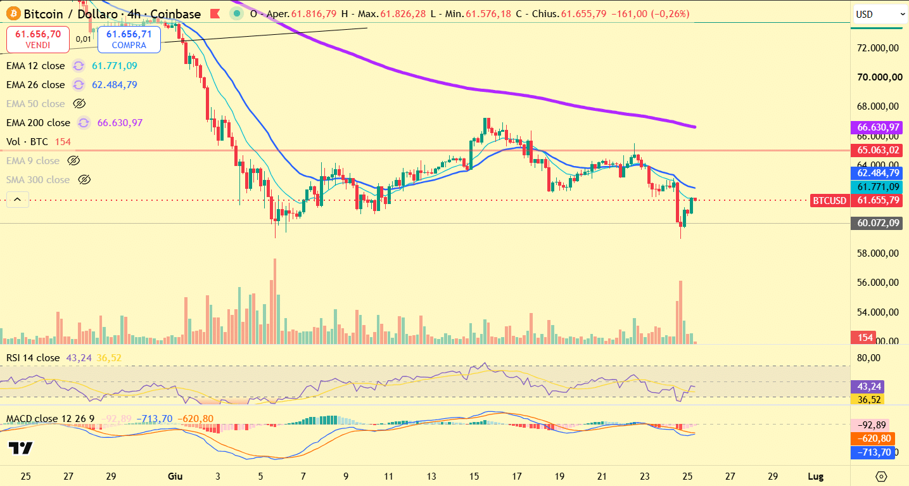Click the VENDI sell button
Screen dimensions: 909x486
37,39
